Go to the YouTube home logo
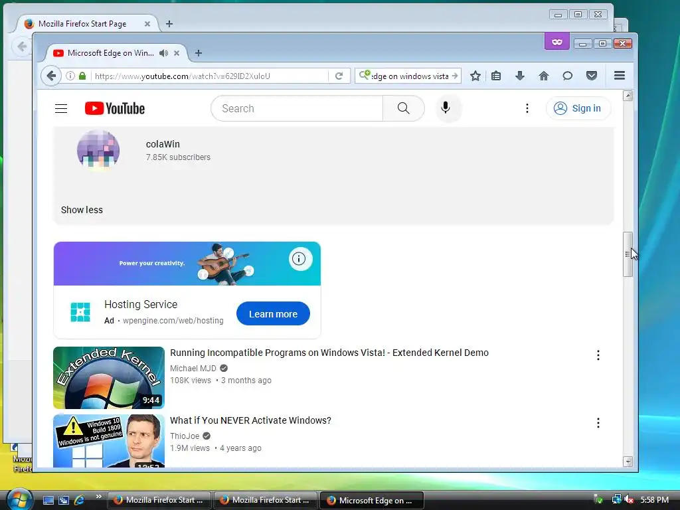 click(115, 108)
